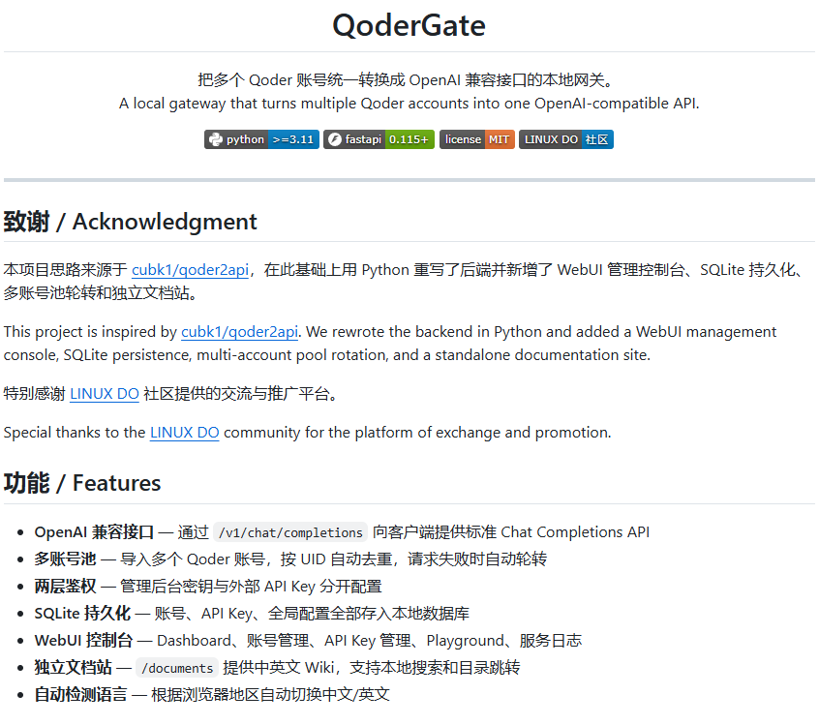This screenshot has height=725, width=819.
Task: Click the English tagline 'A local gateway'
Action: (x=409, y=104)
